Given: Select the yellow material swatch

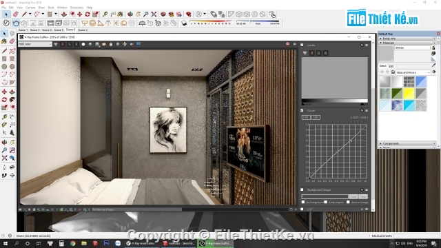Looking at the screenshot, I should click(409, 94).
